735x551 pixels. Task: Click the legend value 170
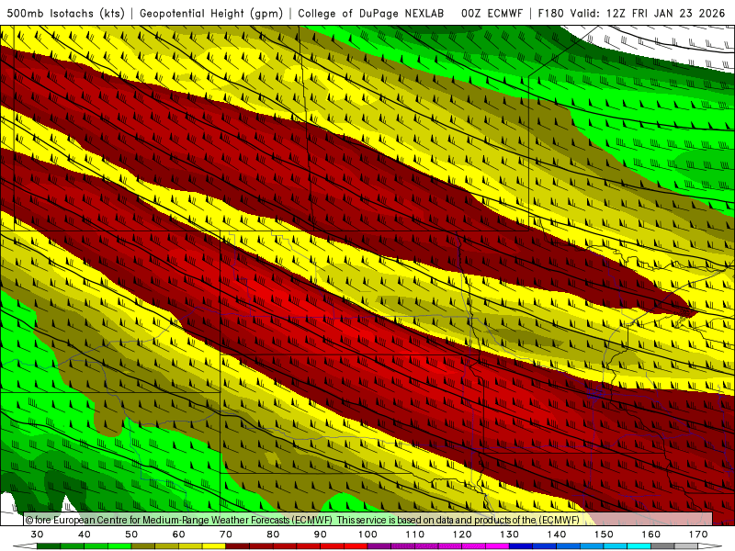pyautogui.click(x=698, y=534)
